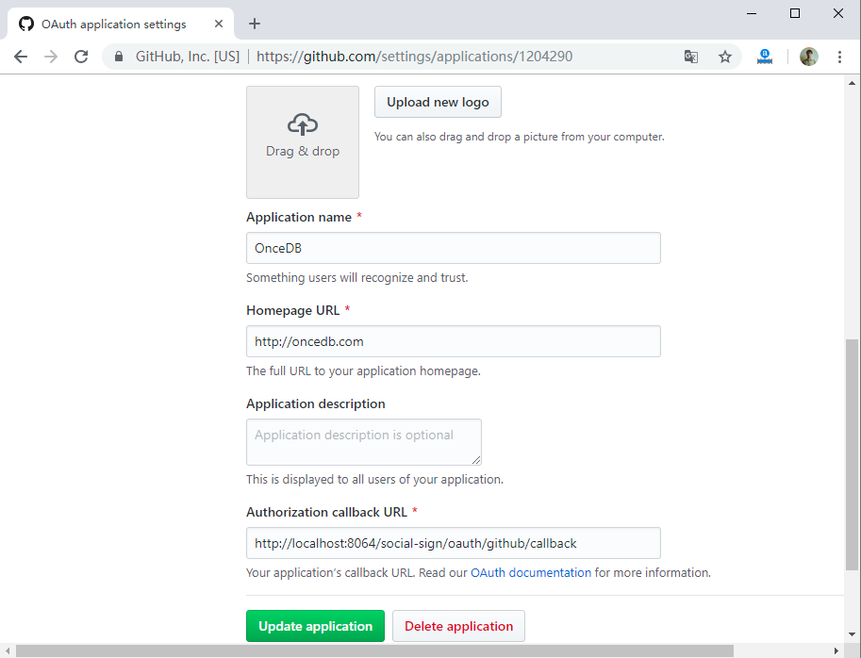Reload the page
Screen dimensions: 861x658
79,57
